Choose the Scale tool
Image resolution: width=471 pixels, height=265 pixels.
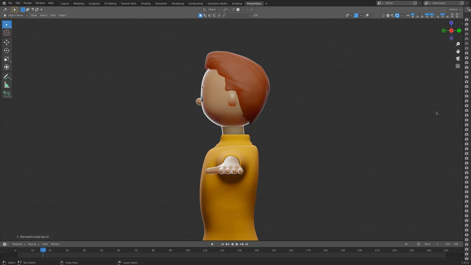pos(7,59)
